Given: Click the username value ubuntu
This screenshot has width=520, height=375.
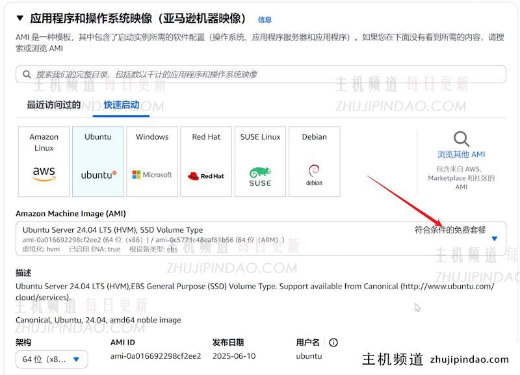Looking at the screenshot, I should coord(309,356).
